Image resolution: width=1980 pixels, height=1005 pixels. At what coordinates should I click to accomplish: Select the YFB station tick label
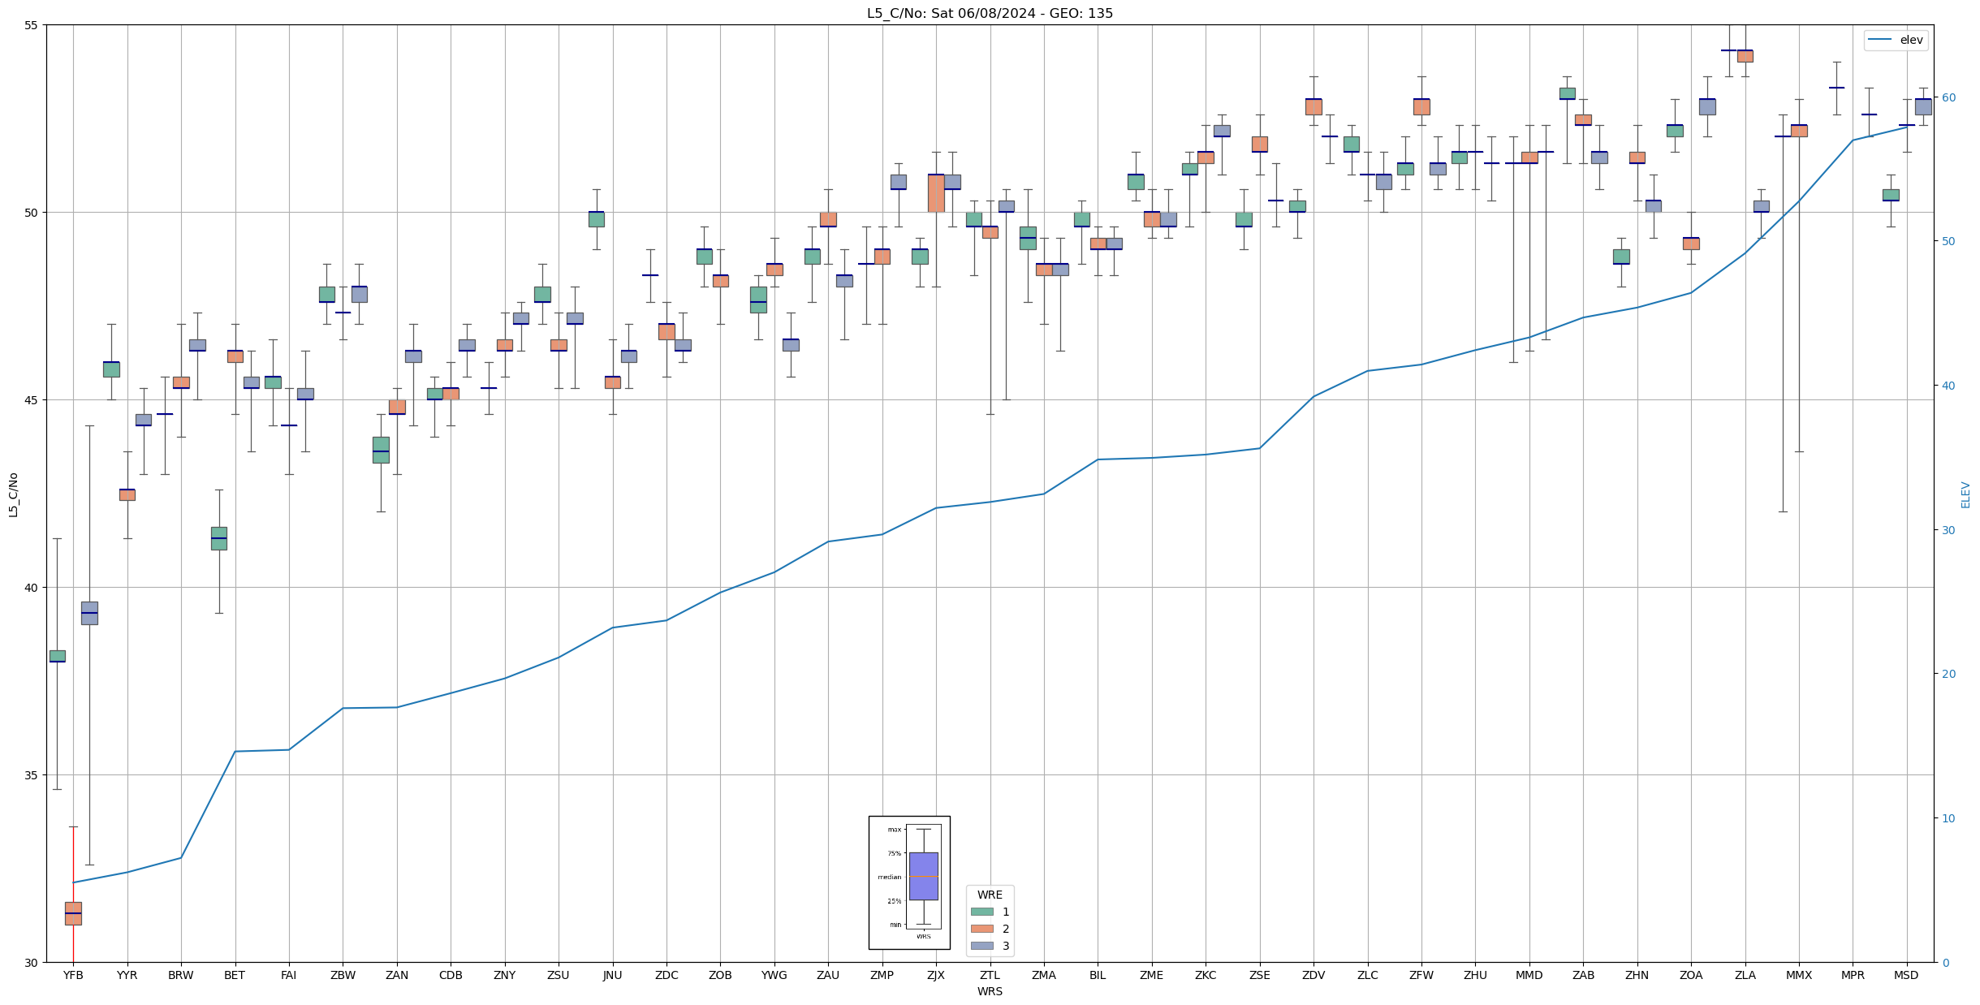coord(73,975)
